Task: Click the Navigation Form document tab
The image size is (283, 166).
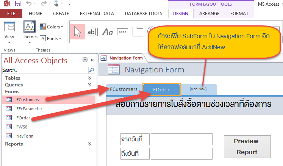Action: click(x=122, y=58)
